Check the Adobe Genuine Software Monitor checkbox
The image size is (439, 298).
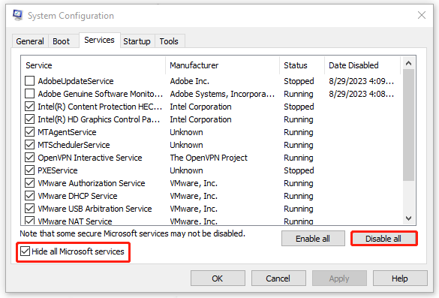tap(30, 94)
